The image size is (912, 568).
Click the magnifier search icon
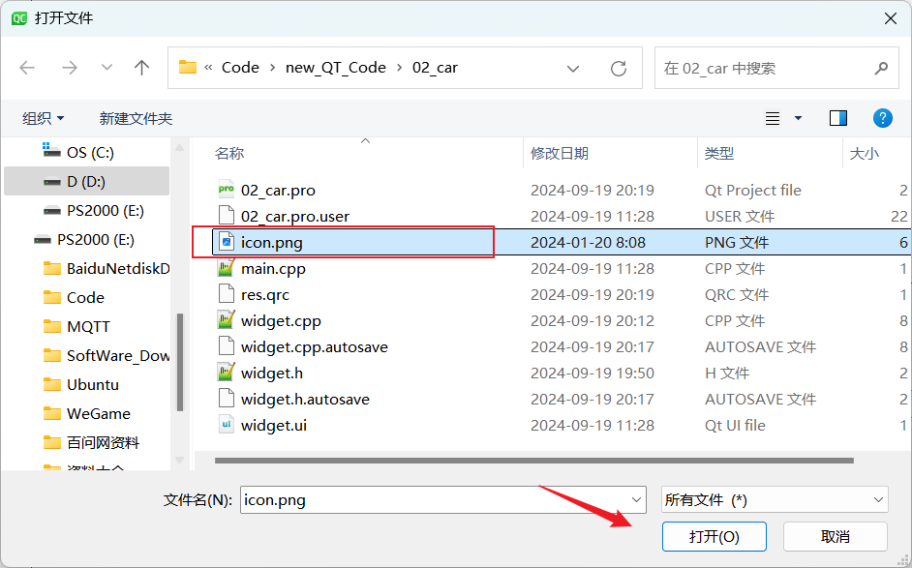[881, 68]
